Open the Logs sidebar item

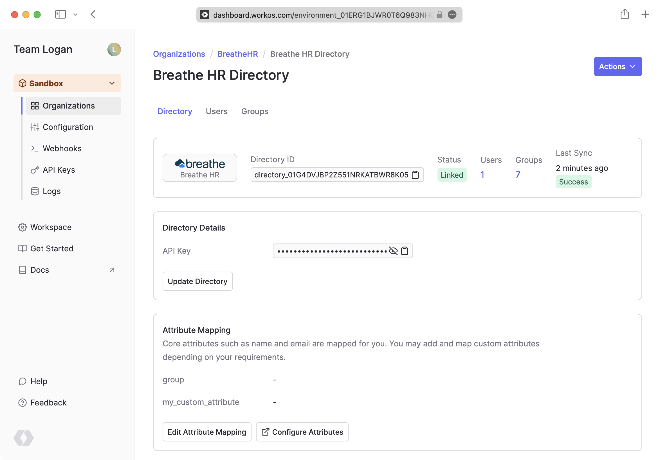pyautogui.click(x=51, y=191)
